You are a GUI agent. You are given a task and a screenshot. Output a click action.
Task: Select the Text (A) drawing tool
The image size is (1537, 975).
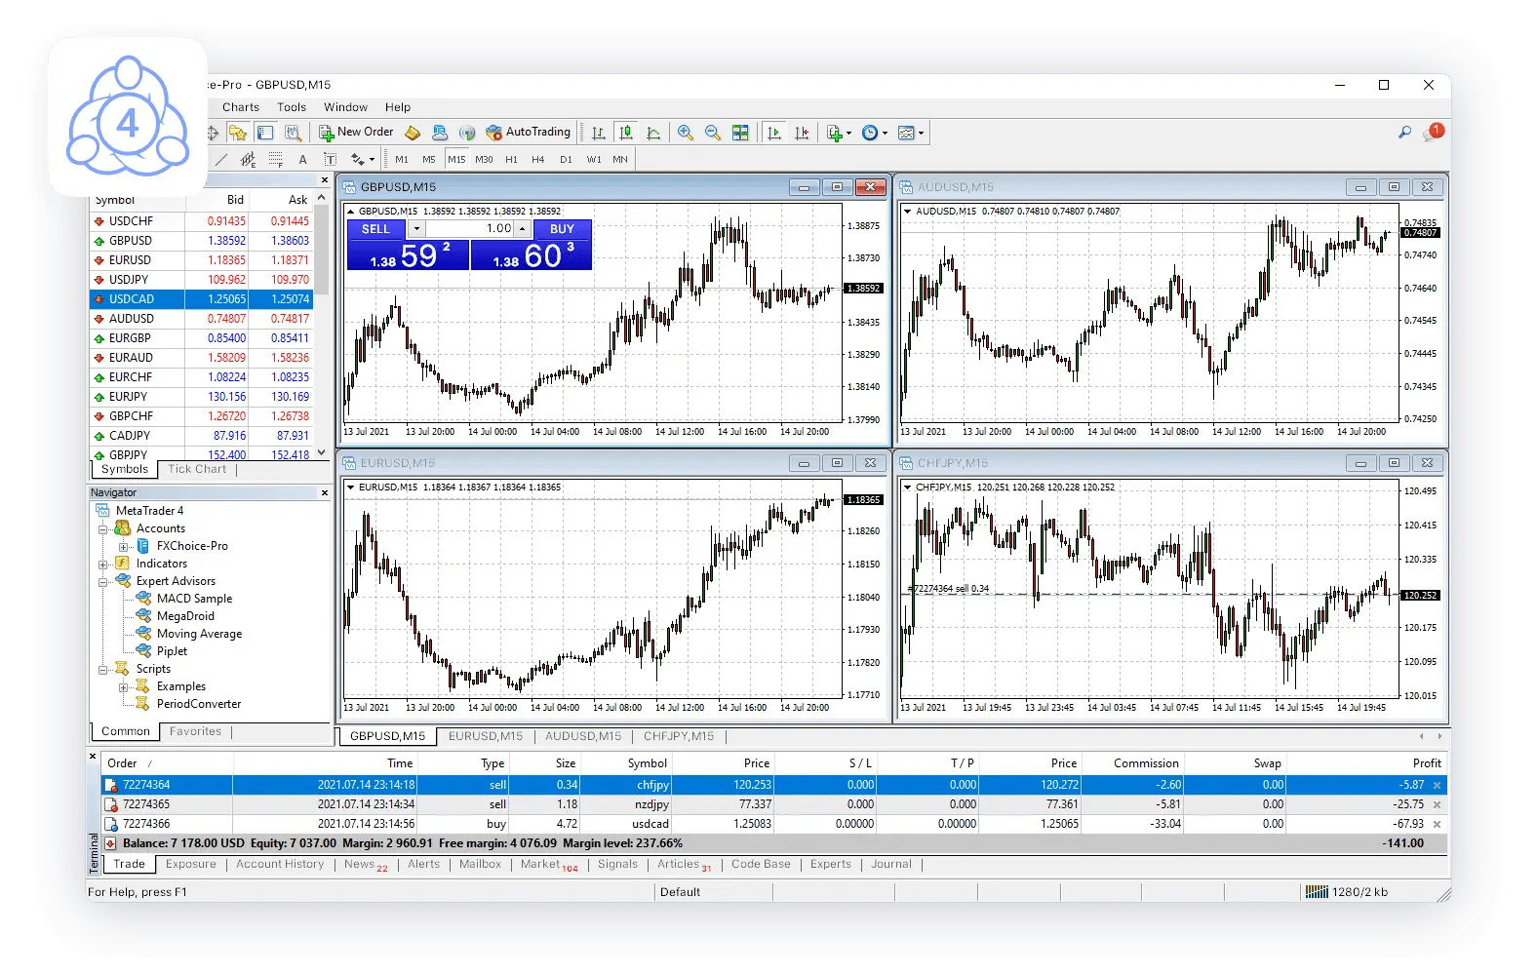302,159
